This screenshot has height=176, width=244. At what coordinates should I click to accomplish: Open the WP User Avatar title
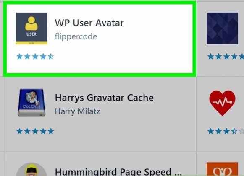(89, 23)
